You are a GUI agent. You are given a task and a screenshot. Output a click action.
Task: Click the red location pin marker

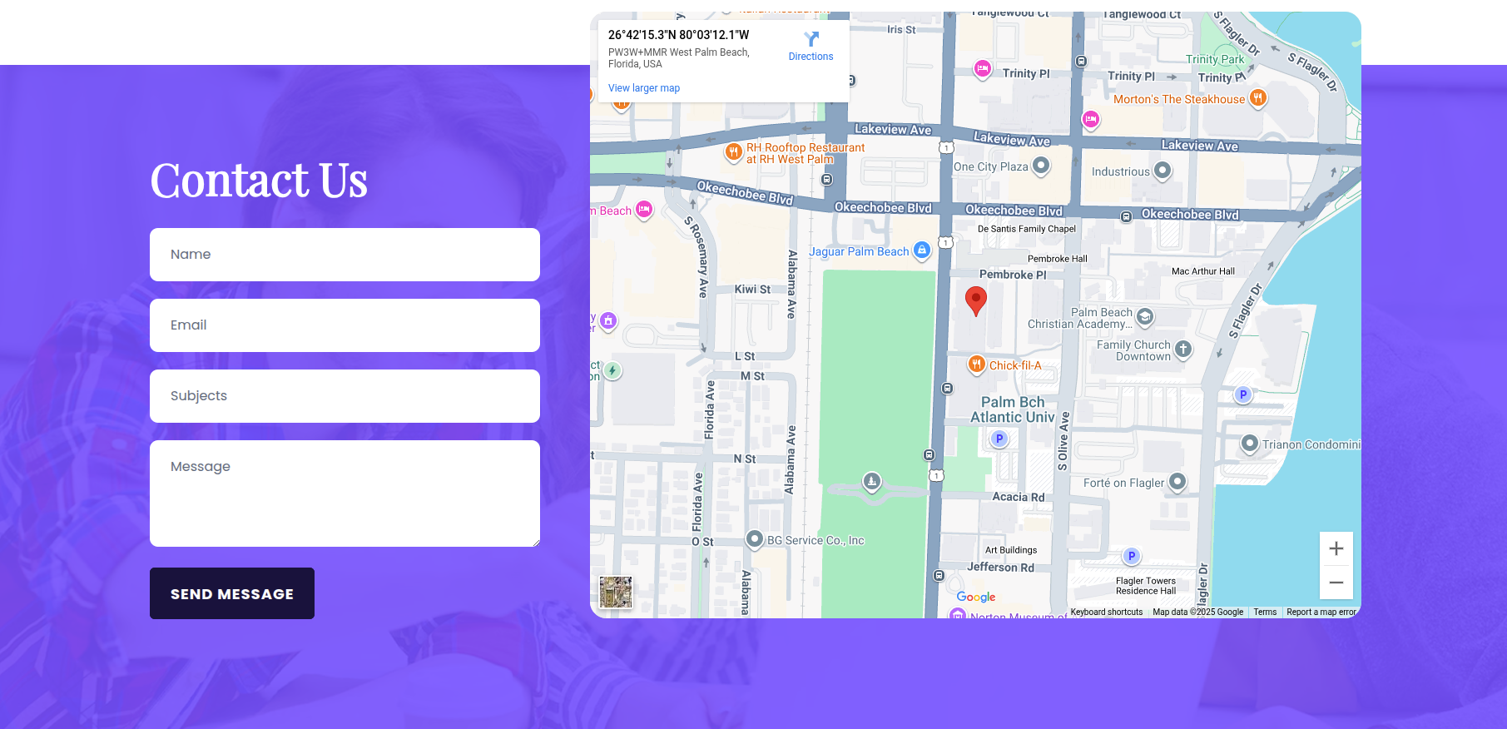point(975,300)
